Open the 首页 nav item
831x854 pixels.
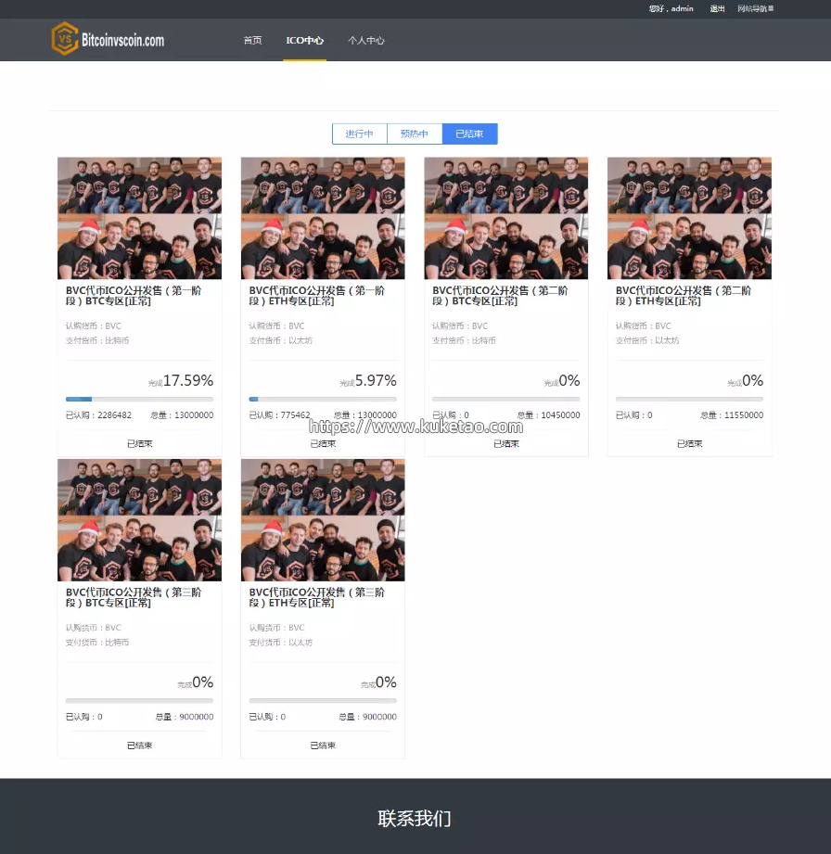pos(252,40)
